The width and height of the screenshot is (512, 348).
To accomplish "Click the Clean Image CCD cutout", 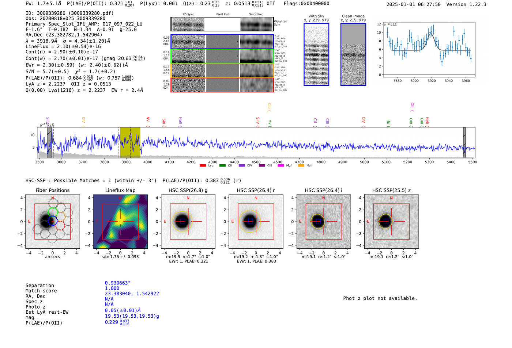I will coord(353,54).
